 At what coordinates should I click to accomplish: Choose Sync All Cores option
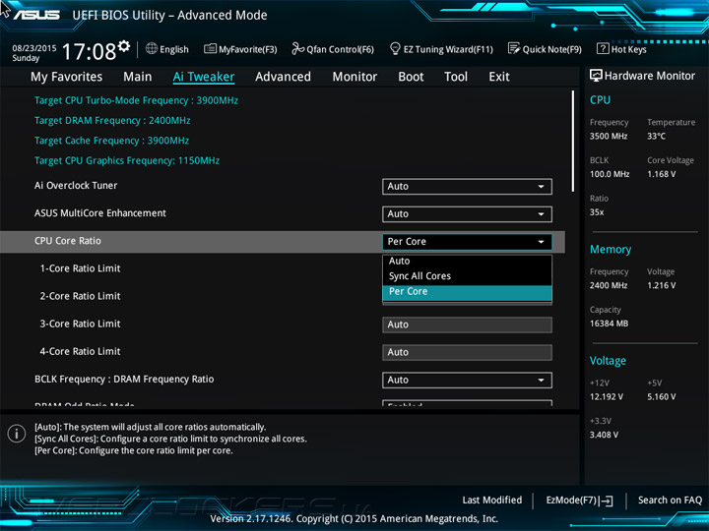[x=467, y=276]
